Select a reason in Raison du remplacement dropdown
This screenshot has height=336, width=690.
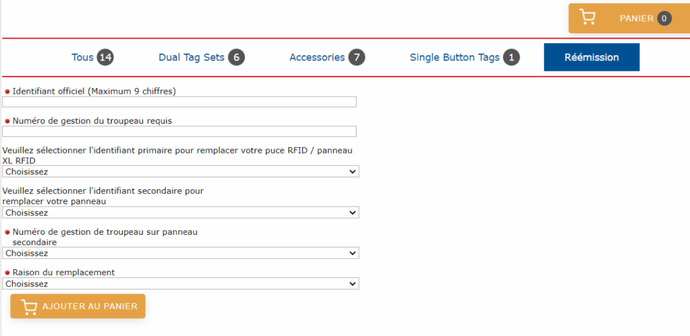click(181, 284)
